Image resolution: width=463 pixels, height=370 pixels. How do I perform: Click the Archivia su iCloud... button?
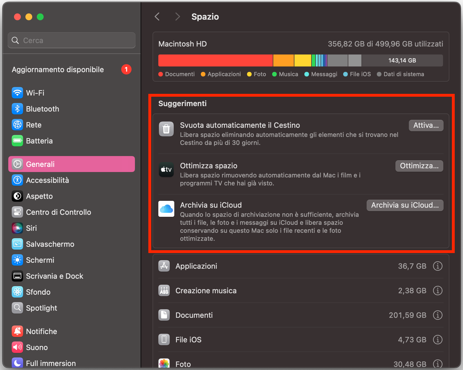(405, 205)
